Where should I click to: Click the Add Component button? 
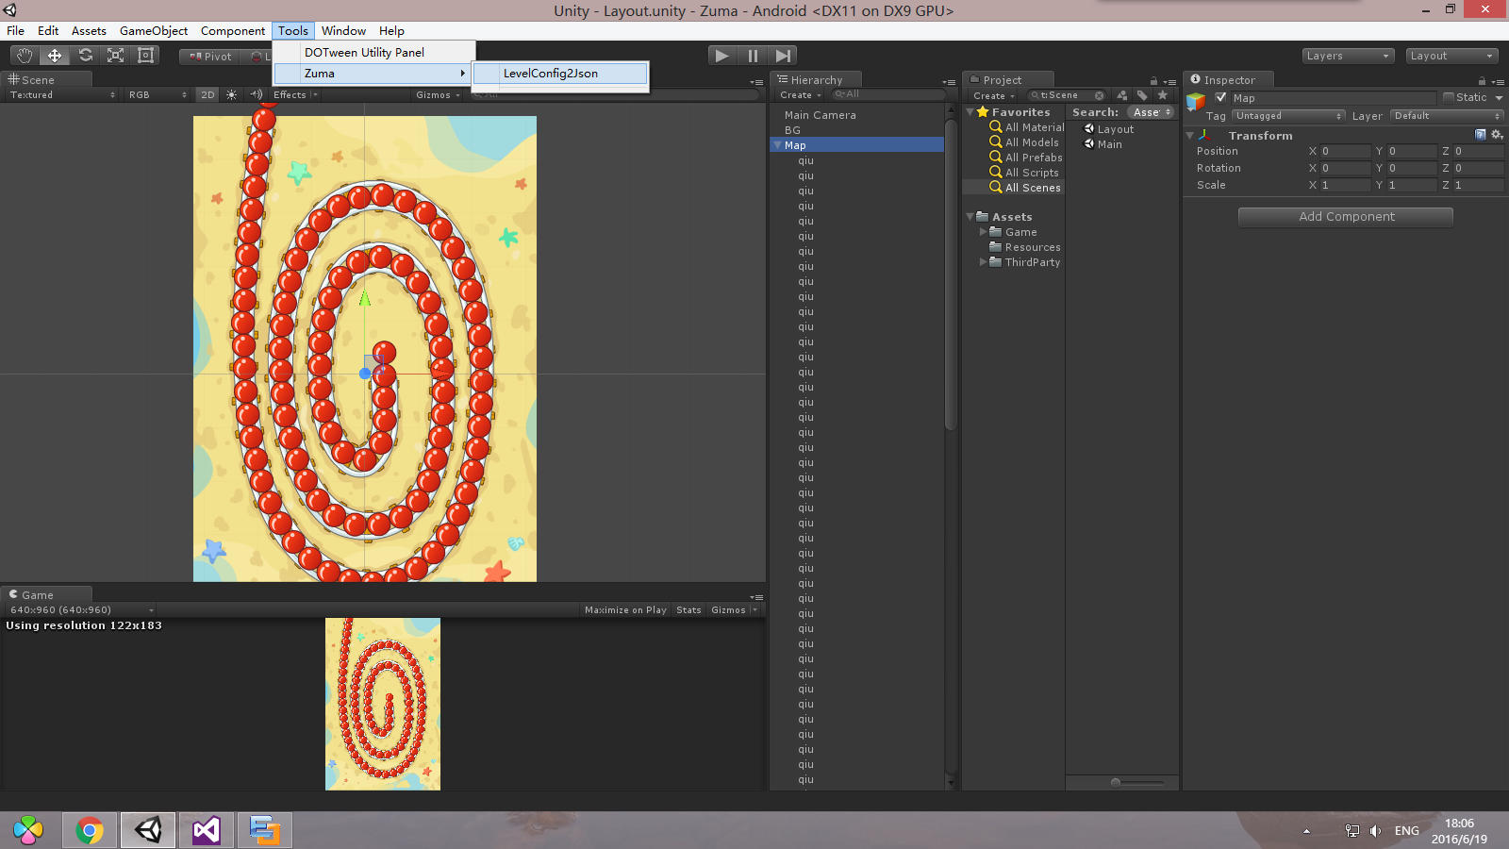coord(1346,217)
